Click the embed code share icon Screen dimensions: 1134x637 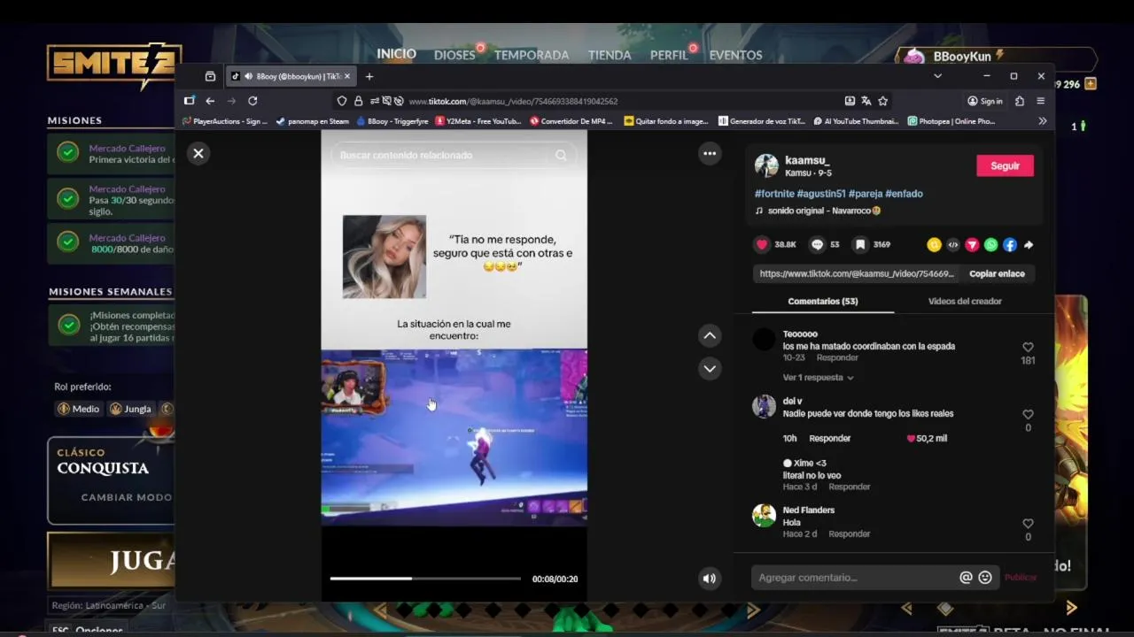pyautogui.click(x=953, y=245)
